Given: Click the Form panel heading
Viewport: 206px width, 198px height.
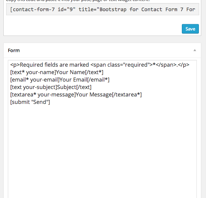Looking at the screenshot, I should tap(14, 50).
